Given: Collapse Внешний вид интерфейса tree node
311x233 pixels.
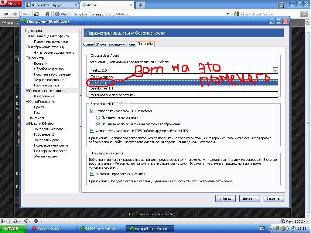Looking at the screenshot, I should [27, 36].
